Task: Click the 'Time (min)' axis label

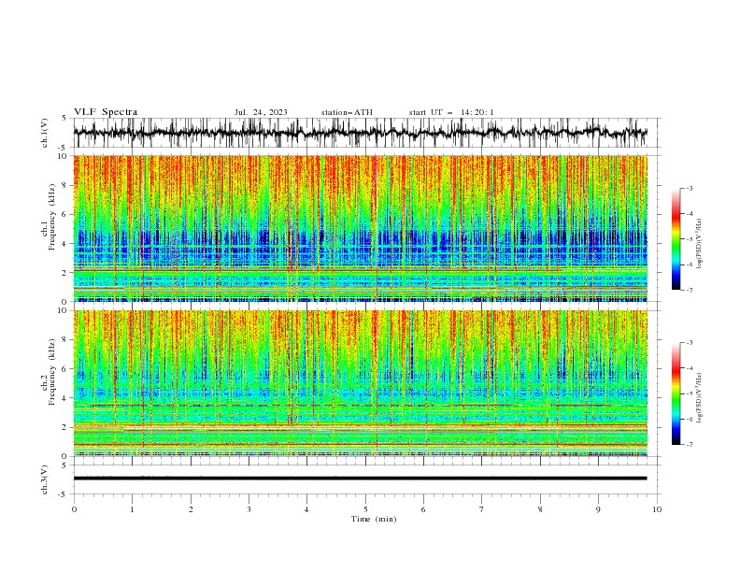Action: tap(374, 519)
